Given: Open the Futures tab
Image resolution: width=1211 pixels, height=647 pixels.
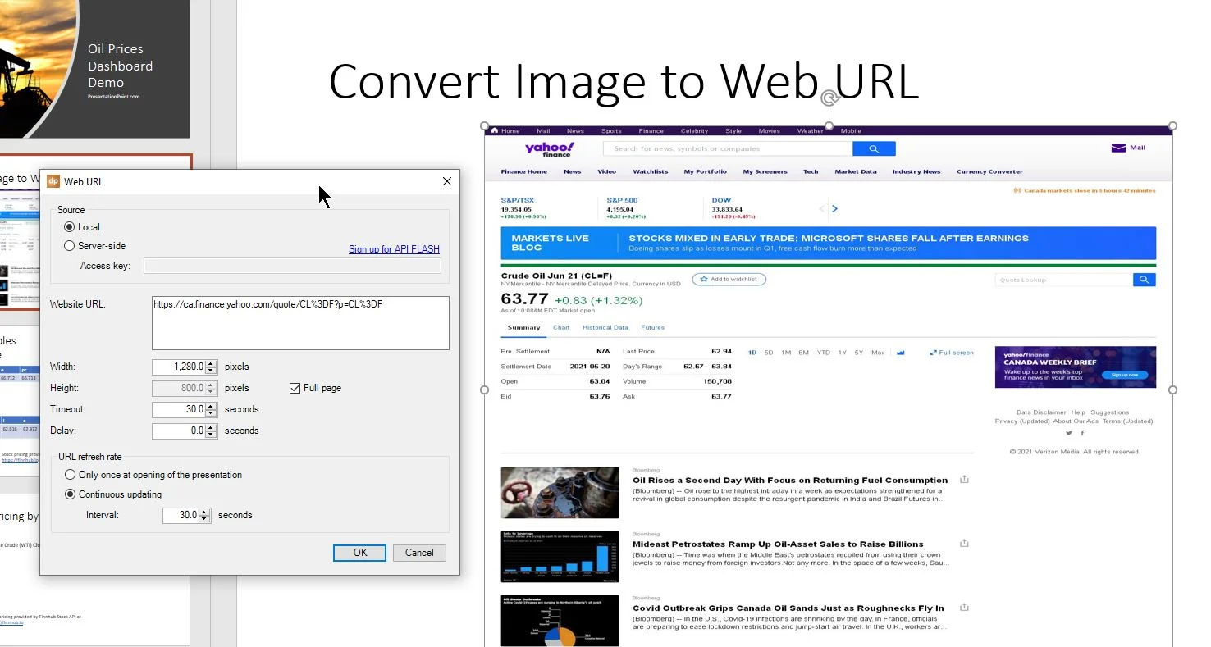Looking at the screenshot, I should coord(653,328).
